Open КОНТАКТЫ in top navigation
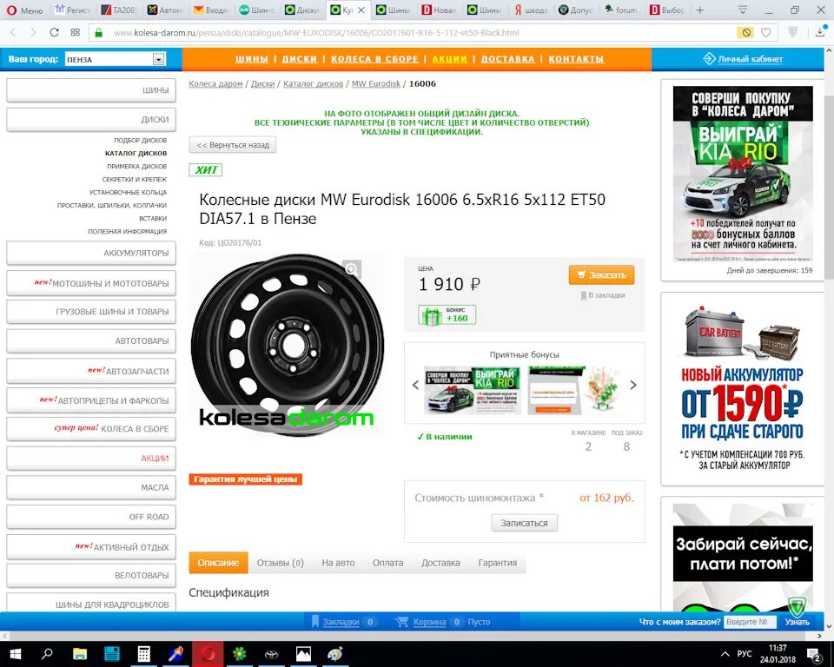This screenshot has height=667, width=834. point(576,59)
